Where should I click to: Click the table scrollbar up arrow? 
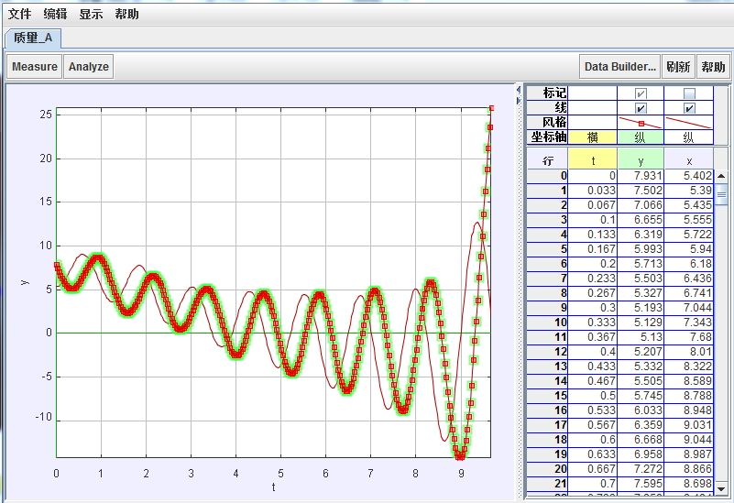[721, 176]
